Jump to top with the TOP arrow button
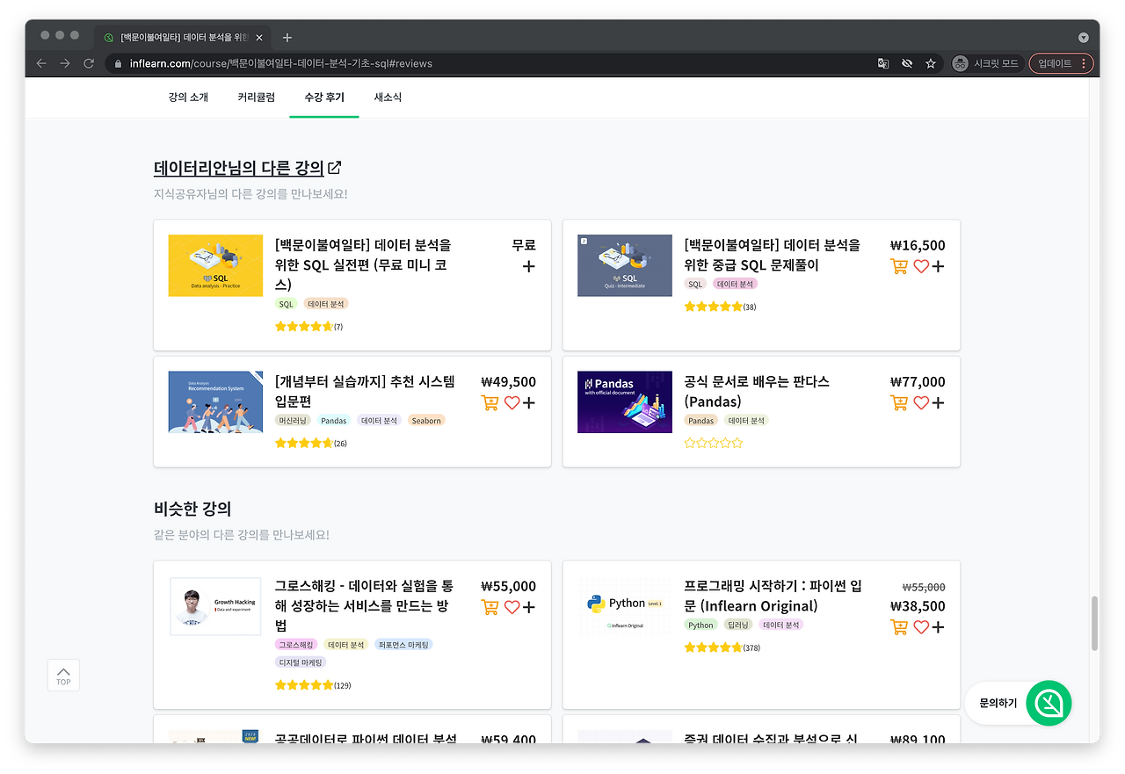1125x774 pixels. (63, 675)
